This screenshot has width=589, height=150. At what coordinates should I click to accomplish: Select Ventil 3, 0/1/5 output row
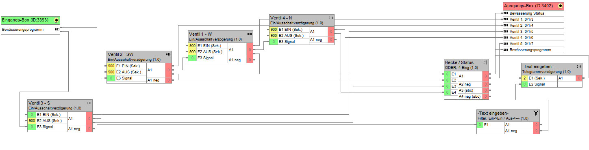(x=533, y=31)
